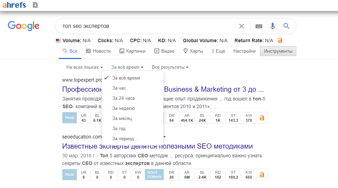
Task: Open Настройки search settings
Action: point(244,51)
